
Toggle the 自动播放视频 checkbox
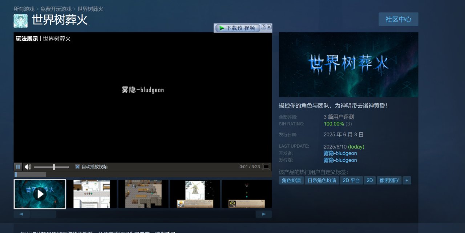click(77, 167)
